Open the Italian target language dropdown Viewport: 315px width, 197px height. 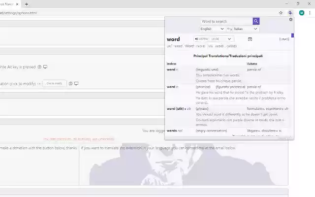coord(246,29)
